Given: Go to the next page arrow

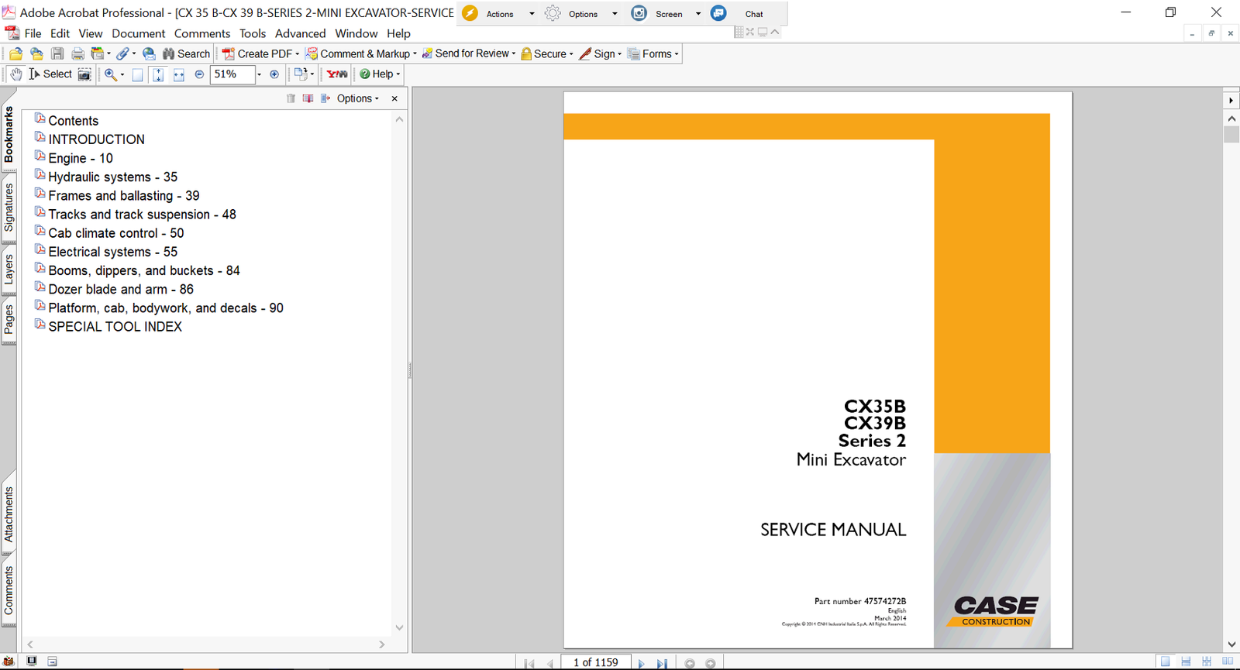Looking at the screenshot, I should pos(641,663).
